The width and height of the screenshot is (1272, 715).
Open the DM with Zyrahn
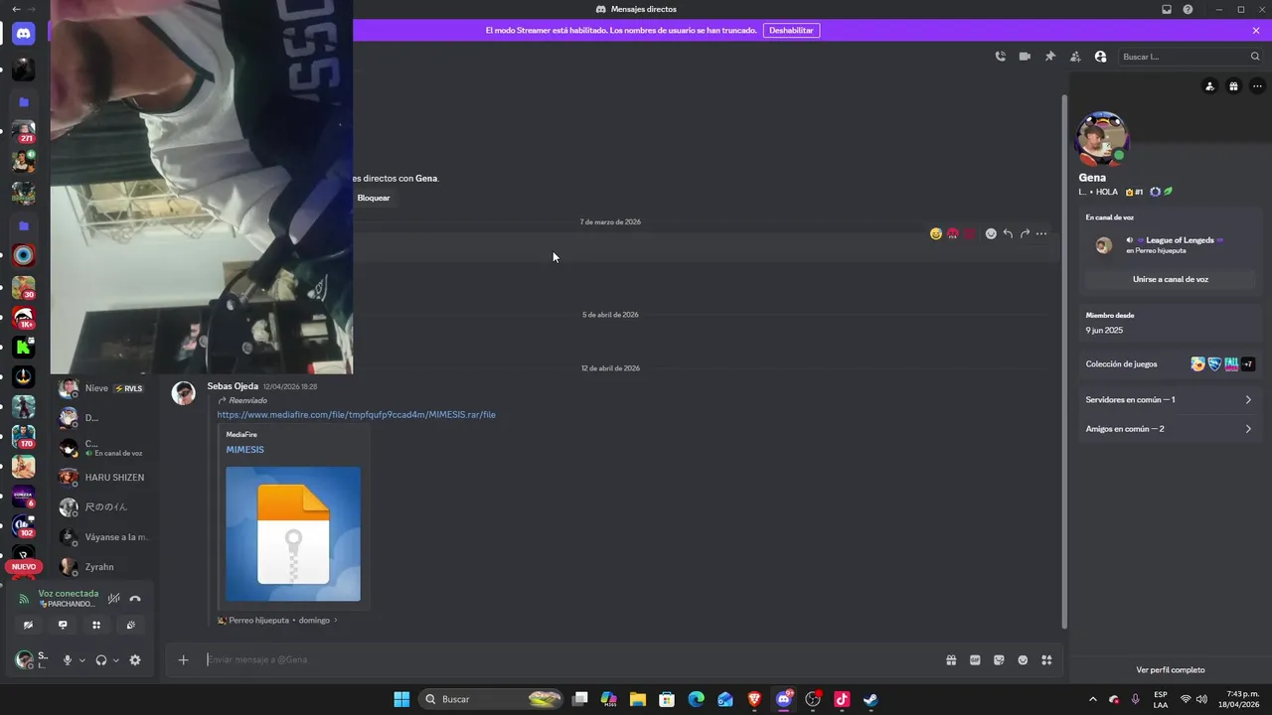(103, 567)
